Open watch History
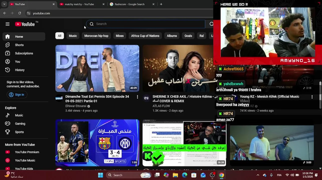Screen dimensions: 322x180 [24, 70]
